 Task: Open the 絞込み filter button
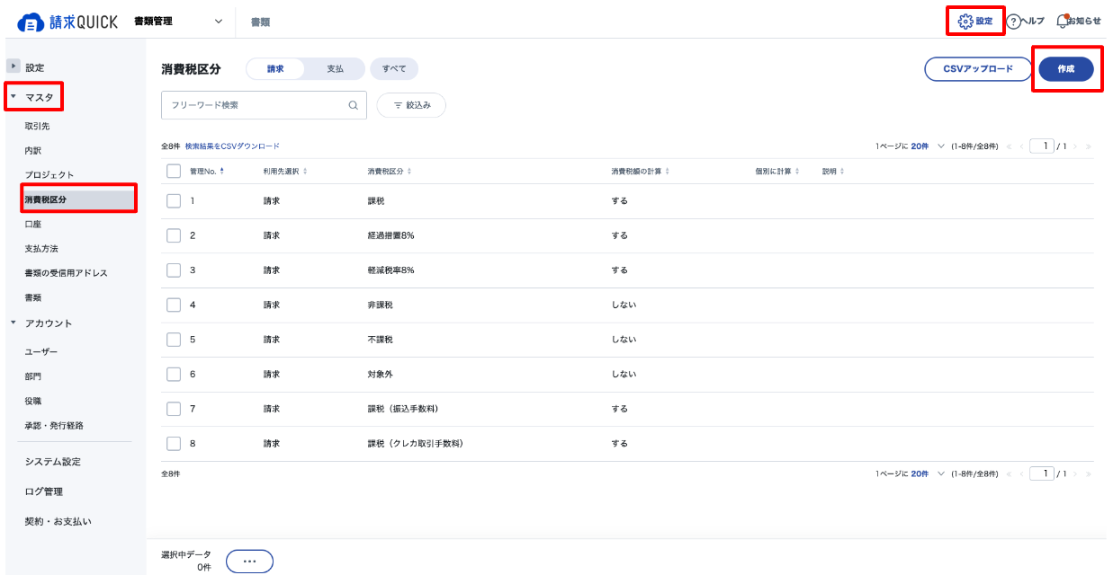click(411, 105)
